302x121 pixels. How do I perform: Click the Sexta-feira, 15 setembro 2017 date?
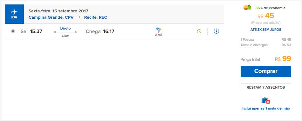[x=58, y=11]
